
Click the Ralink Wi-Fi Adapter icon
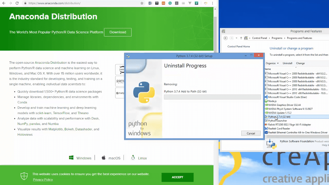click(266, 125)
